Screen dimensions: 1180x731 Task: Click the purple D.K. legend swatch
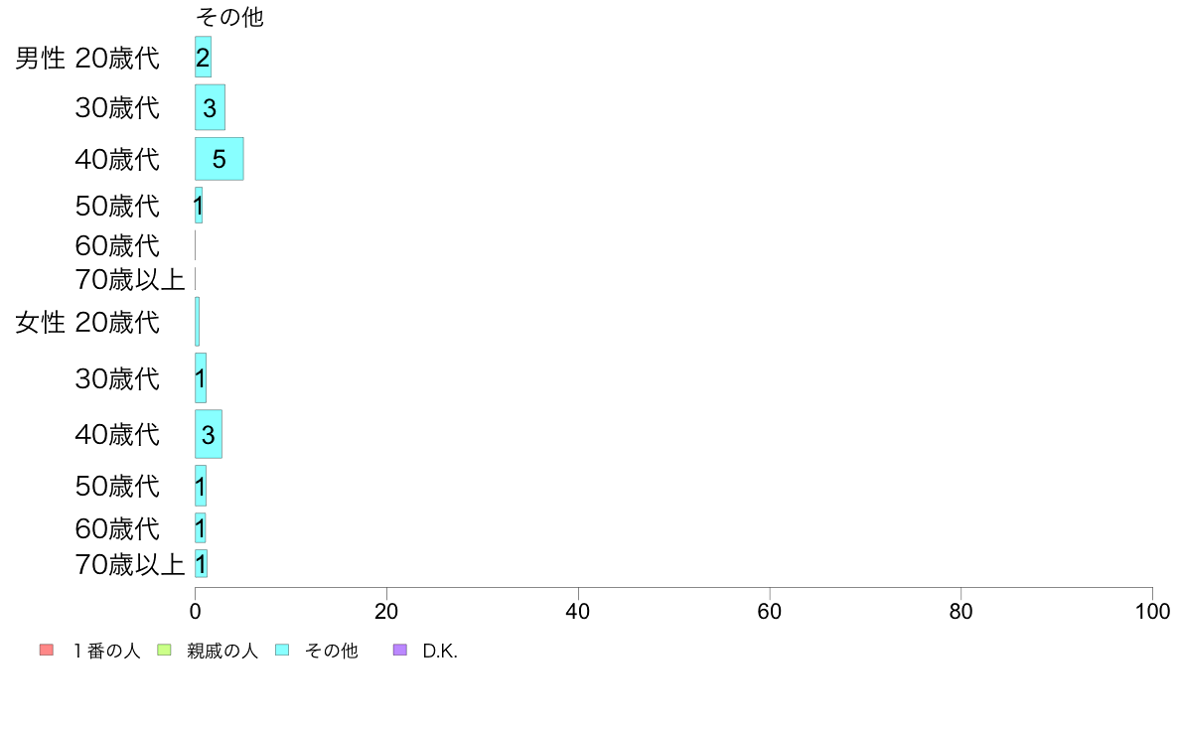[x=400, y=650]
